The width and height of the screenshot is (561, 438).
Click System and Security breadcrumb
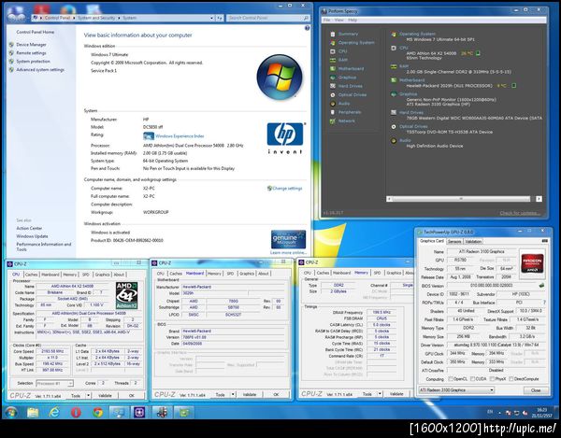(x=96, y=18)
